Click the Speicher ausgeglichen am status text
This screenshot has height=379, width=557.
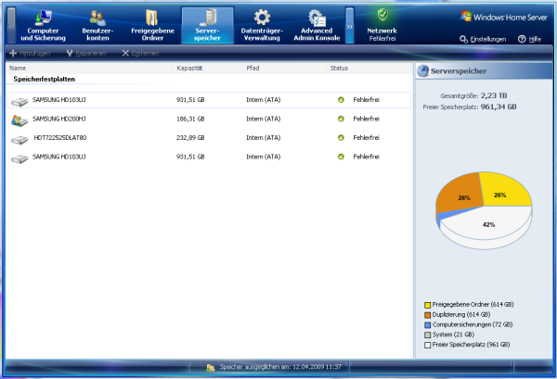click(x=280, y=367)
